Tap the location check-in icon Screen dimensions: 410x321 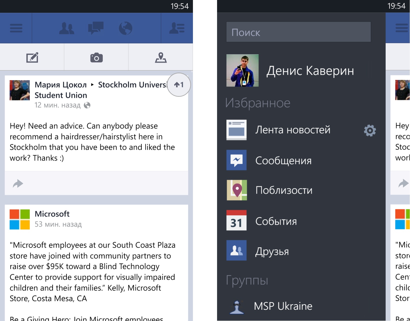(161, 57)
